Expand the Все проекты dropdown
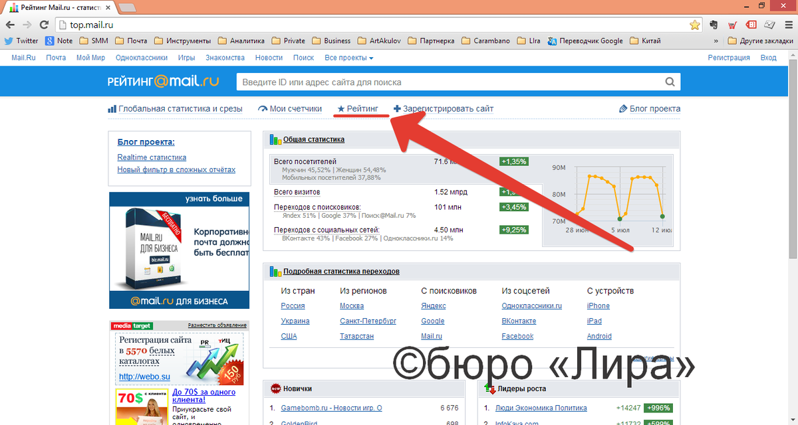The height and width of the screenshot is (425, 798). [x=349, y=58]
